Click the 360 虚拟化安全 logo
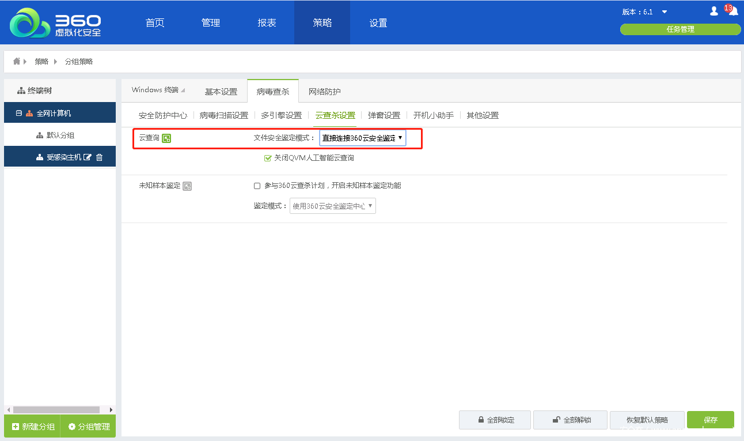The height and width of the screenshot is (441, 744). click(55, 23)
